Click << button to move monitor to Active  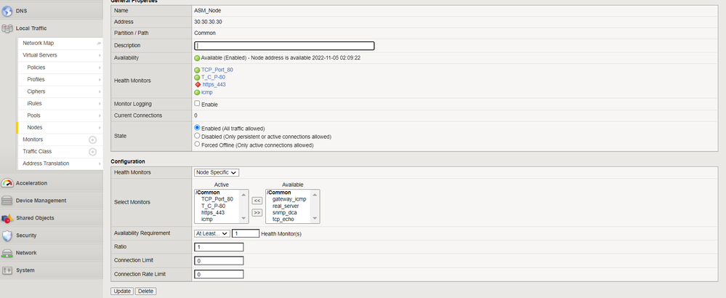pyautogui.click(x=257, y=201)
